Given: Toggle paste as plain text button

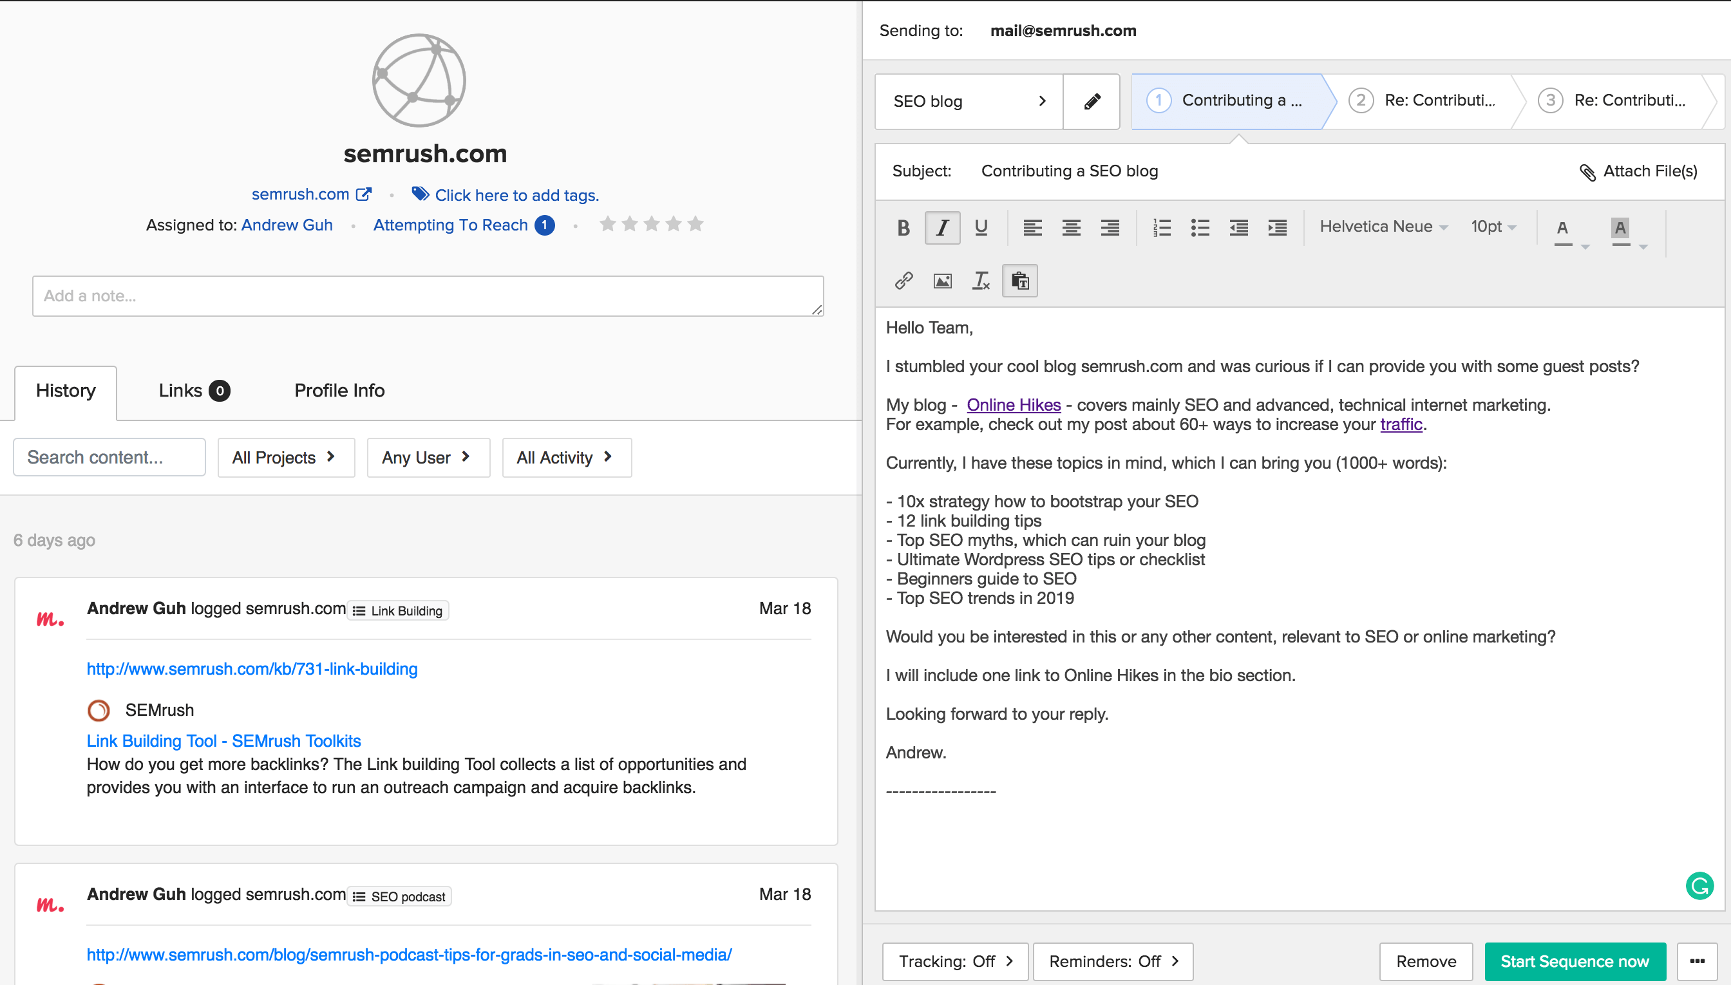Looking at the screenshot, I should 1019,280.
